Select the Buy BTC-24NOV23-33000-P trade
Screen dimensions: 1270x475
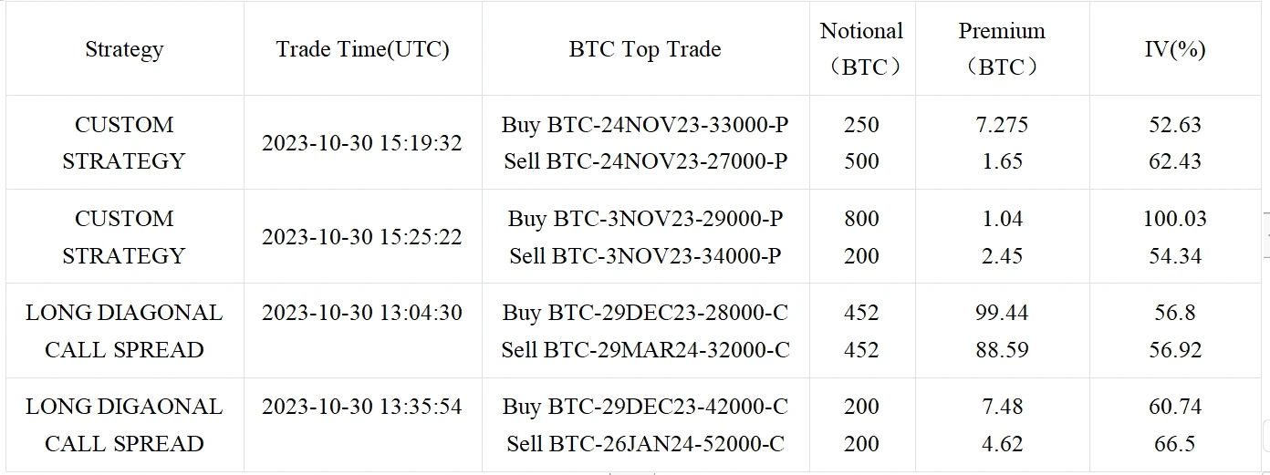point(645,125)
